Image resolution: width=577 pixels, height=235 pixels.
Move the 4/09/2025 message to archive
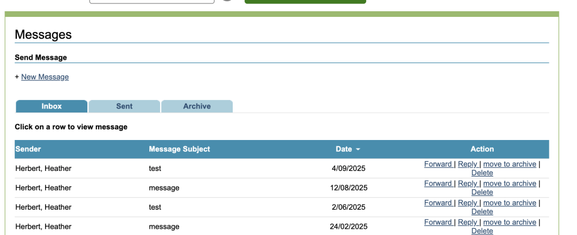[509, 164]
